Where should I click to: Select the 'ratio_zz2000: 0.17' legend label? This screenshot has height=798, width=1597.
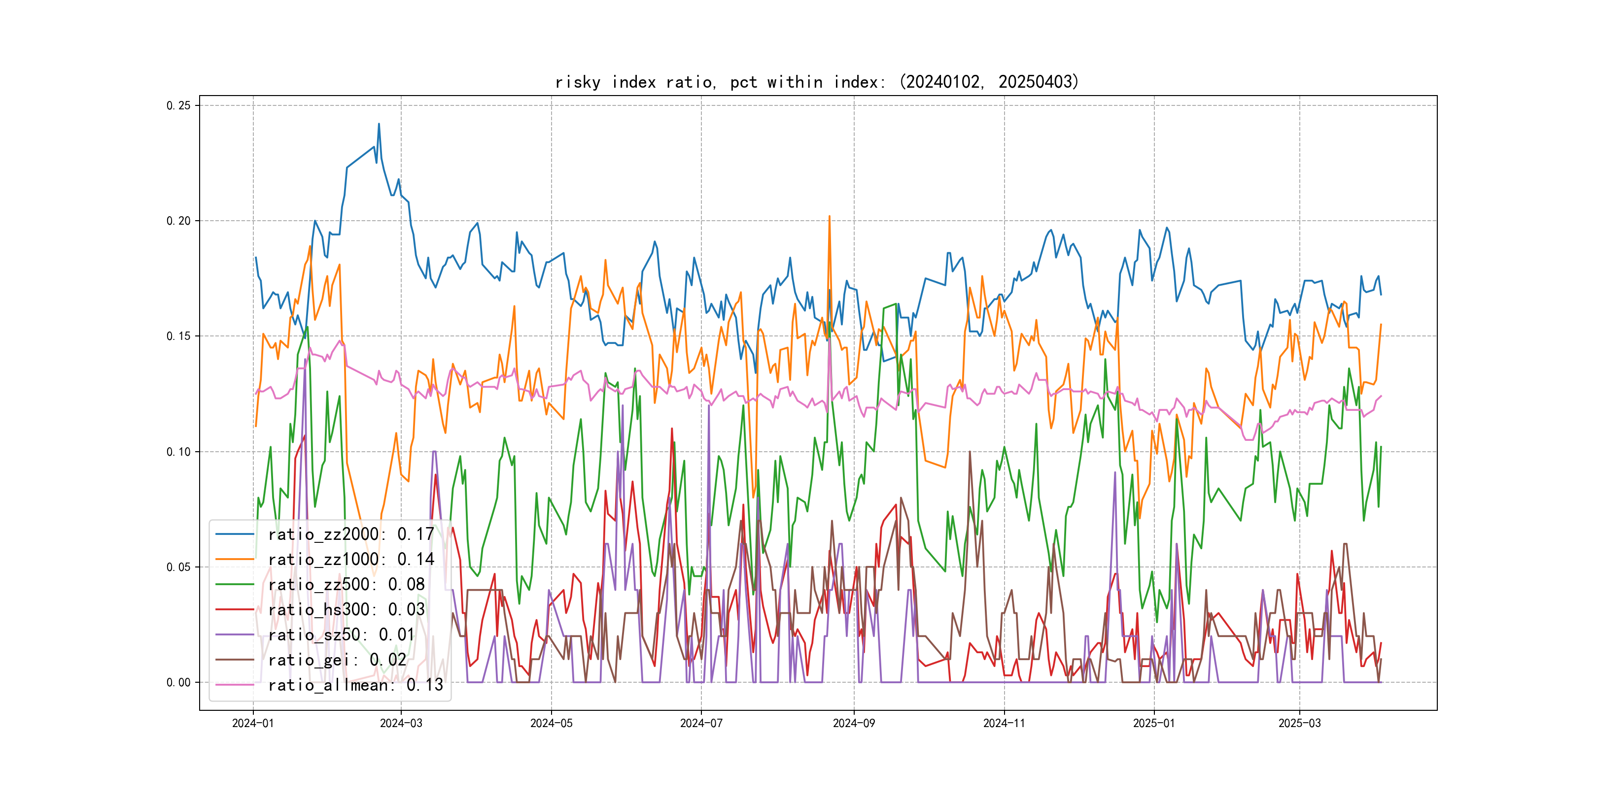tap(351, 534)
